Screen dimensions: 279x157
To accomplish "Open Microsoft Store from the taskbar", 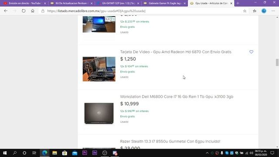I will (65, 153).
